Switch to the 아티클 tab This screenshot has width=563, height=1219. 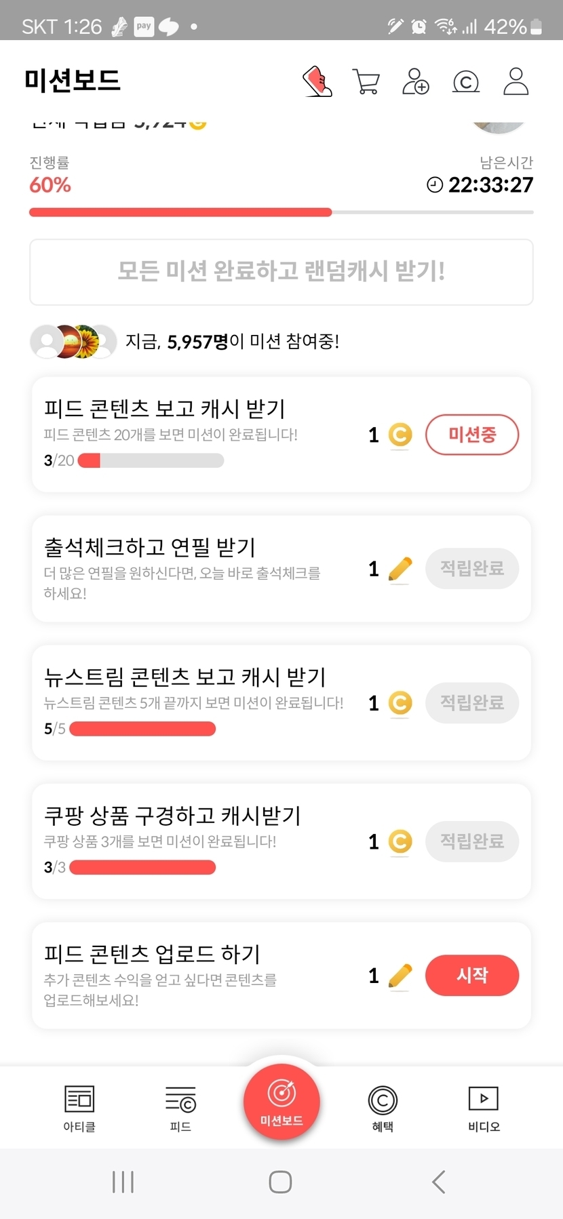coord(79,1108)
